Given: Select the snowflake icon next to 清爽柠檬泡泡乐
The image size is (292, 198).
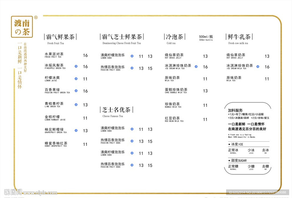Looking at the screenshot, I should 131,56.
